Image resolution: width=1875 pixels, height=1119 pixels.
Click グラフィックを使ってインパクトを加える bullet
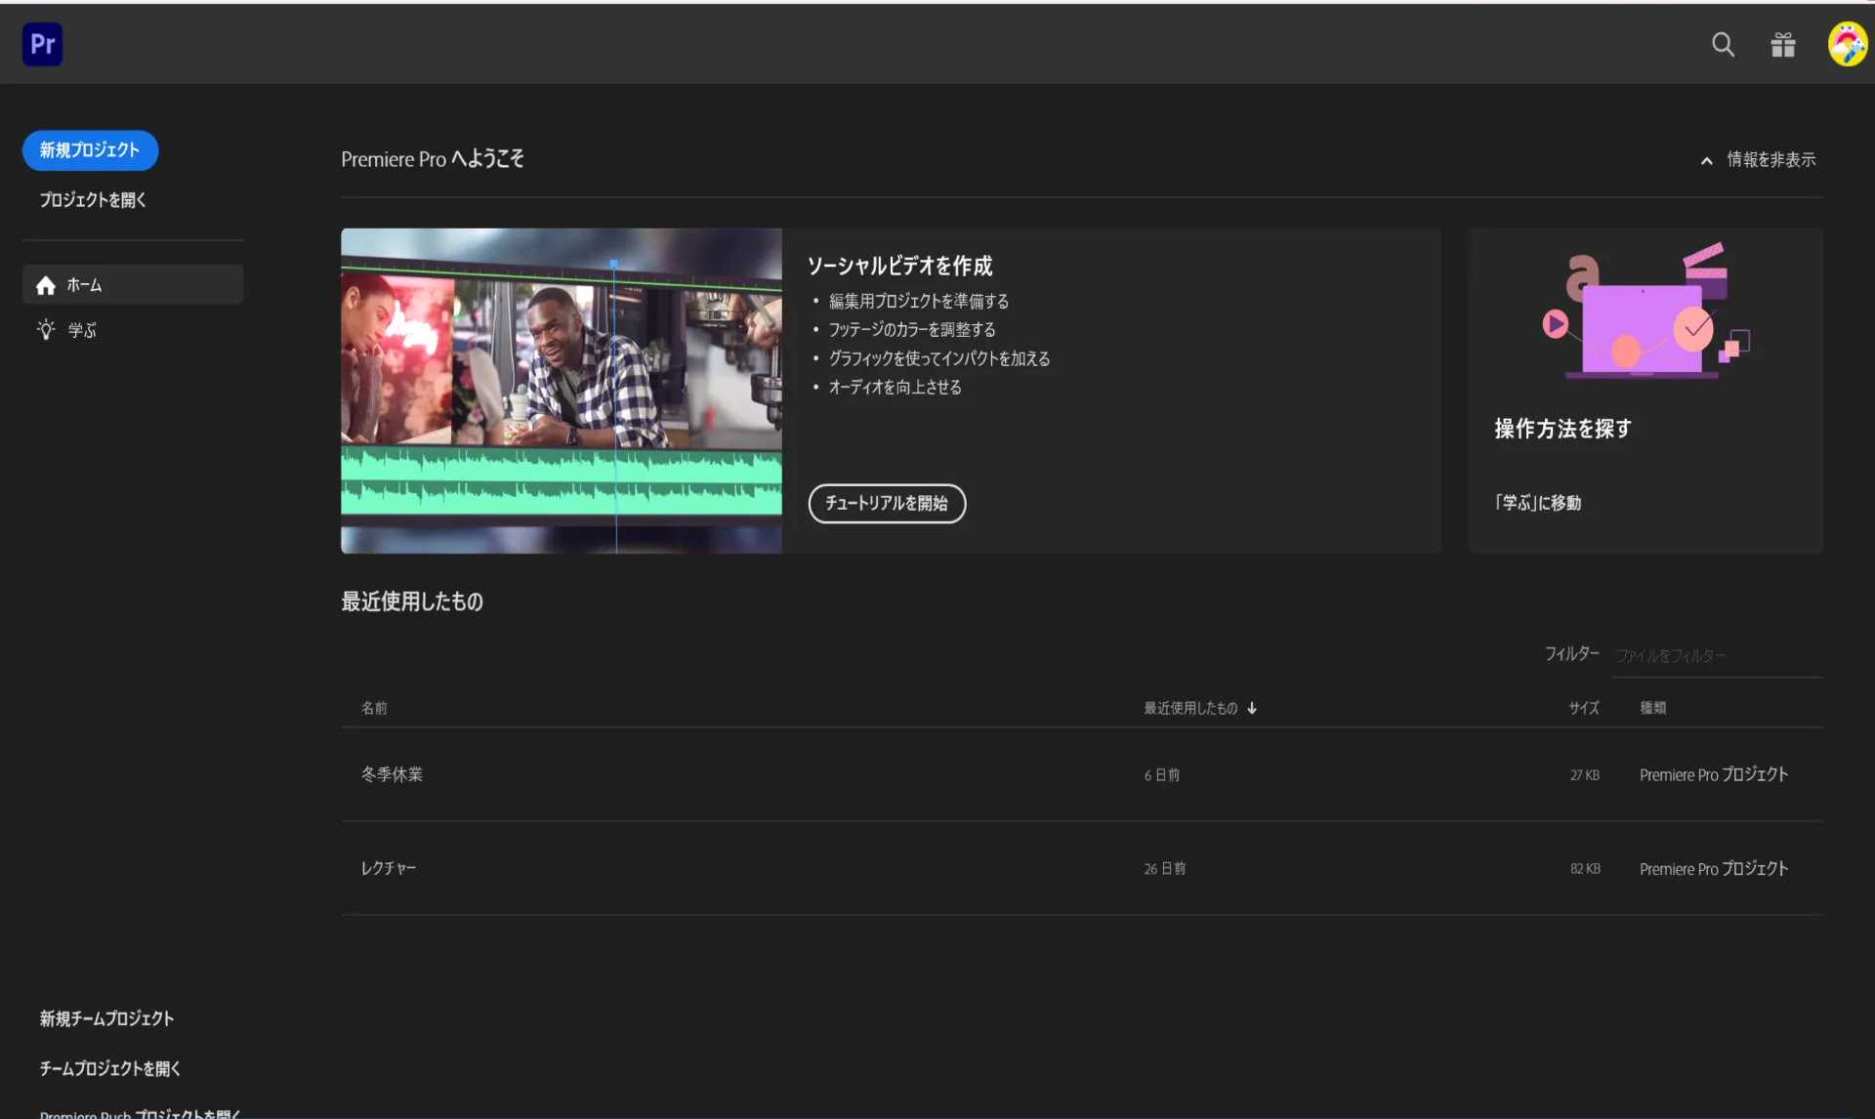click(x=939, y=358)
